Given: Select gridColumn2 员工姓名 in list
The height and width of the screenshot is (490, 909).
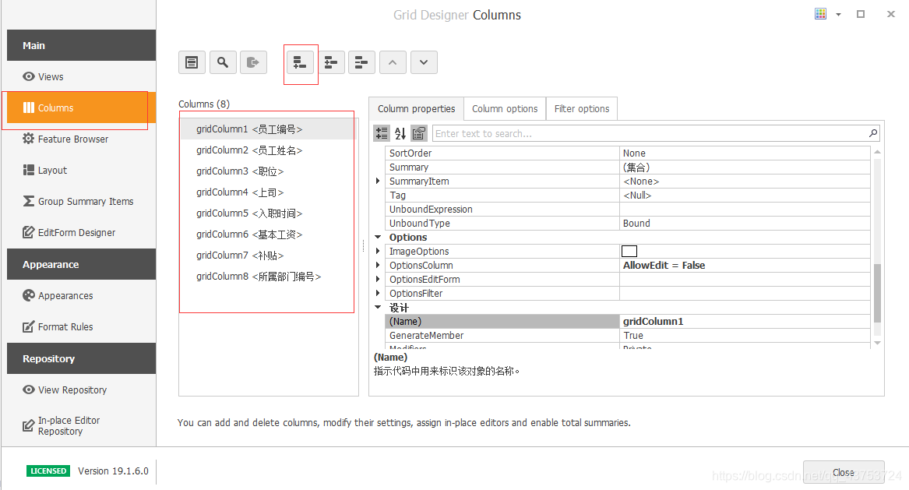Looking at the screenshot, I should 267,150.
